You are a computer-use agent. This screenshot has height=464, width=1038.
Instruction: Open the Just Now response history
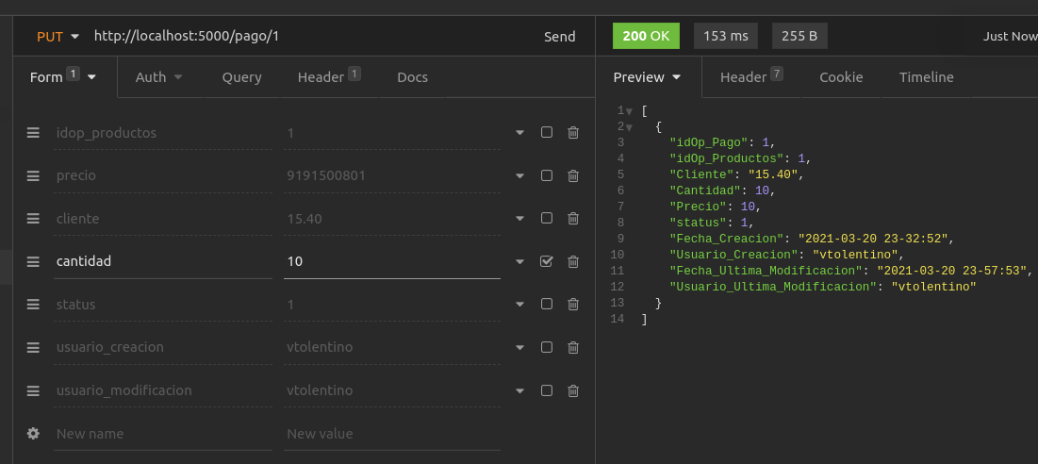[1010, 37]
